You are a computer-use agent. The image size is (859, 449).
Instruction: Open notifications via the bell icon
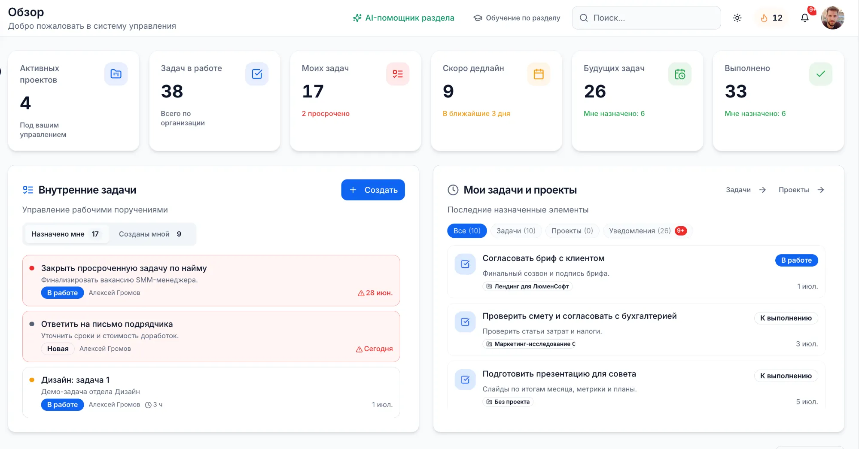tap(805, 18)
